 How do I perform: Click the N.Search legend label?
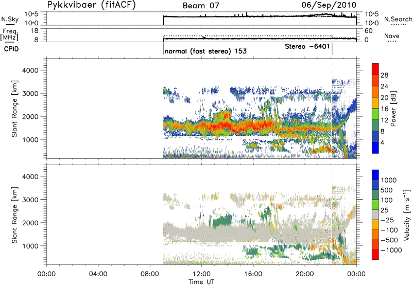click(398, 19)
